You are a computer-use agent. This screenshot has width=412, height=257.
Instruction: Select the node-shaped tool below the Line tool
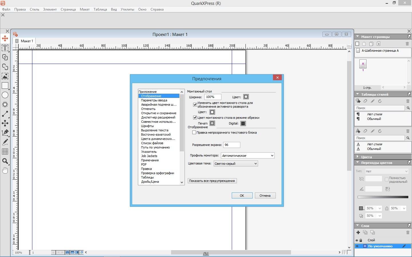tap(5, 123)
